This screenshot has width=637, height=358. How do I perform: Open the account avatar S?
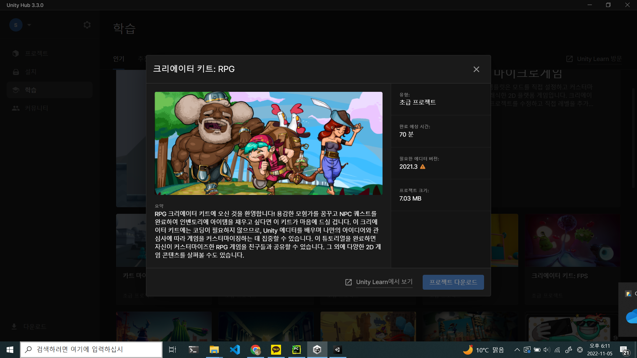[x=16, y=25]
